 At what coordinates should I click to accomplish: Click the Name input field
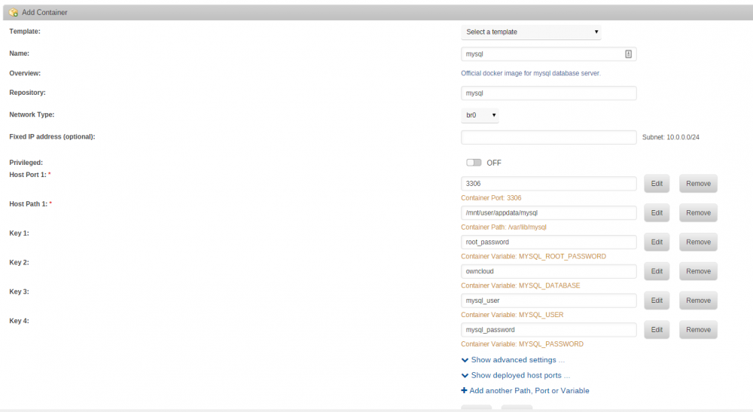click(548, 53)
